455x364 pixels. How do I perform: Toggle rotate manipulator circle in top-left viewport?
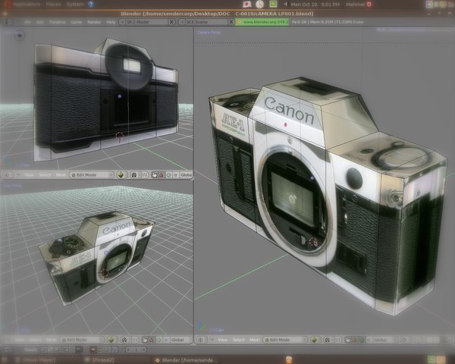coord(168,174)
